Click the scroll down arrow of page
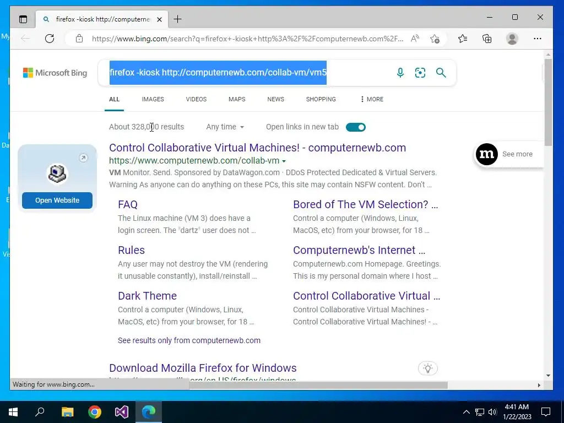Viewport: 564px width, 423px height. coord(548,376)
